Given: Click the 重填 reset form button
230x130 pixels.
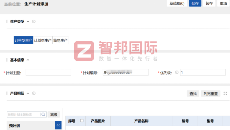Looking at the screenshot, I should click(x=223, y=3).
